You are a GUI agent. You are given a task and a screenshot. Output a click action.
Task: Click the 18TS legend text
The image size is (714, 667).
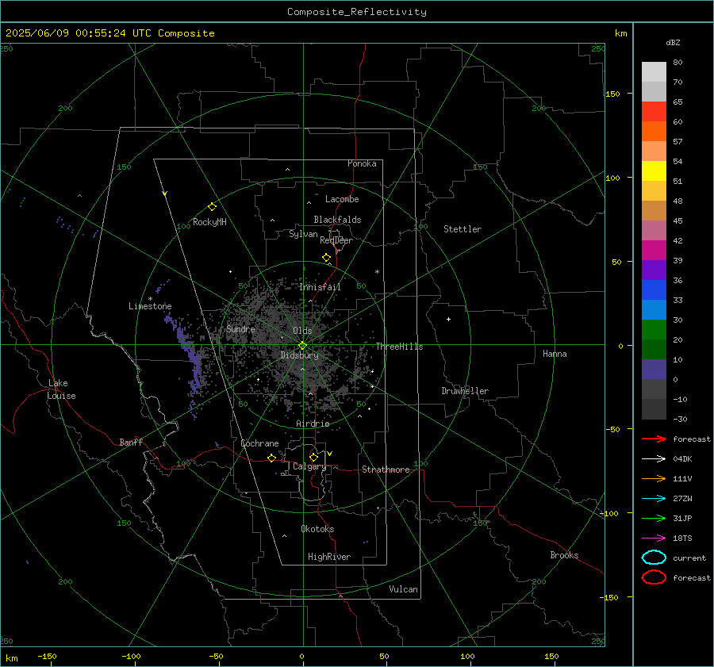coord(682,539)
